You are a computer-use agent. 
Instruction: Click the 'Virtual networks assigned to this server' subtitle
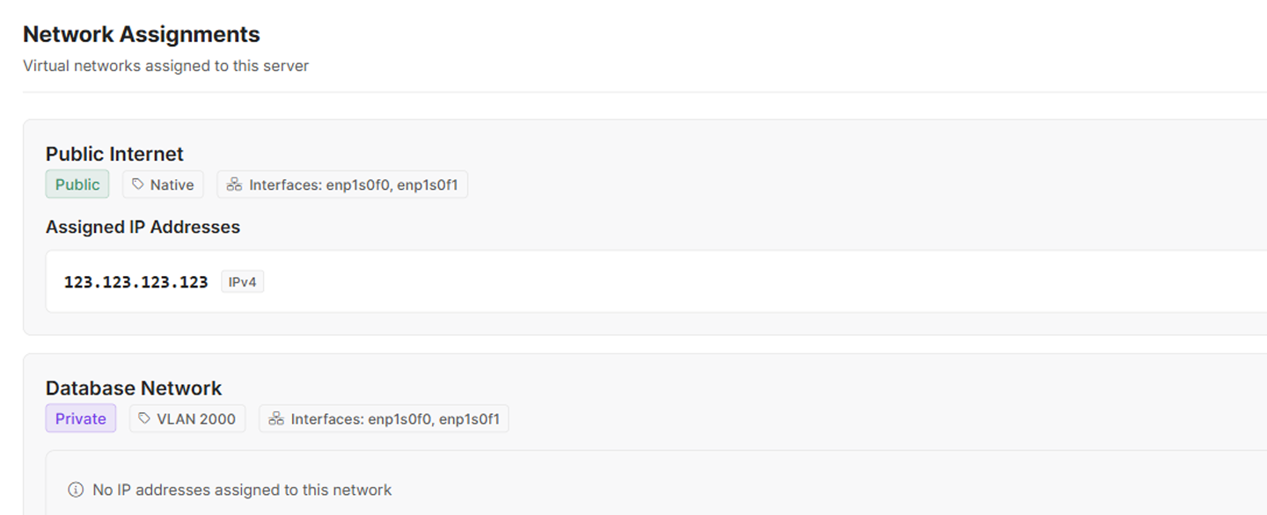tap(165, 66)
